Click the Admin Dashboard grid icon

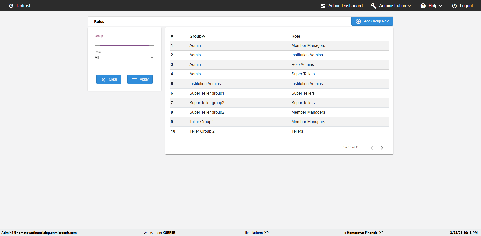tap(323, 6)
